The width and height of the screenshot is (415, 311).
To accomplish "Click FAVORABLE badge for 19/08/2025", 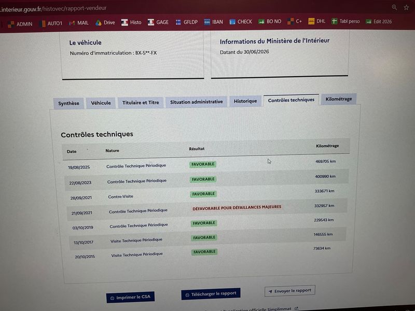I will click(x=203, y=164).
